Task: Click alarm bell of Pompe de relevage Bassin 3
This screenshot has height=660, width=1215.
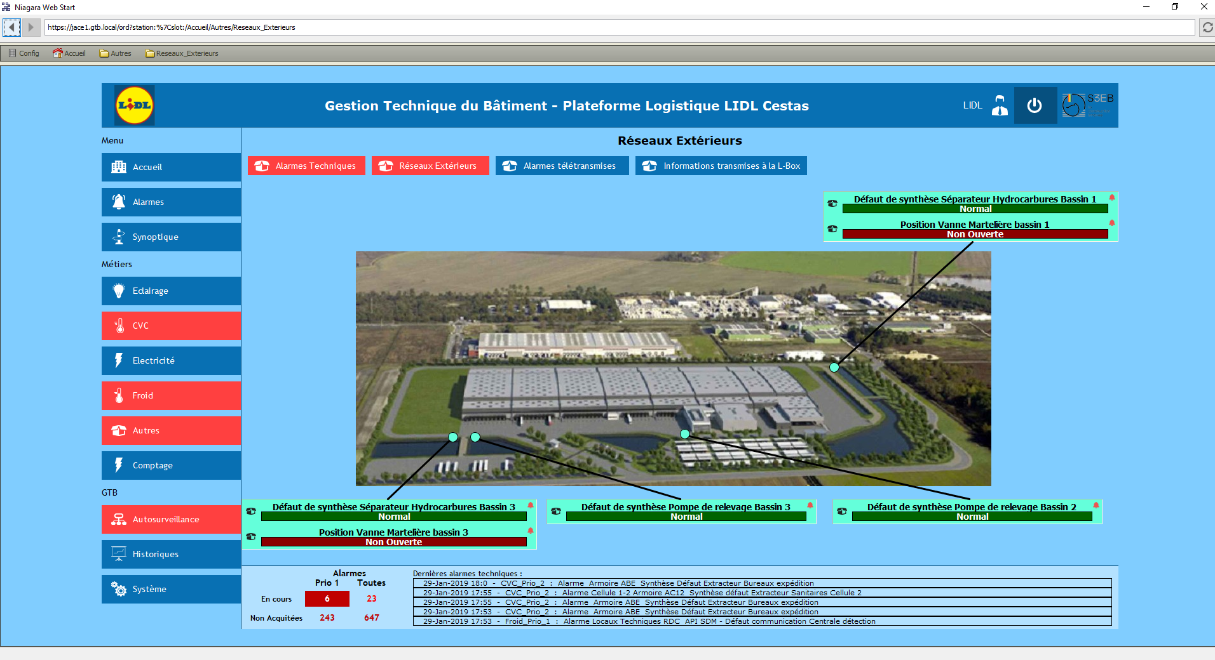Action: pyautogui.click(x=810, y=505)
